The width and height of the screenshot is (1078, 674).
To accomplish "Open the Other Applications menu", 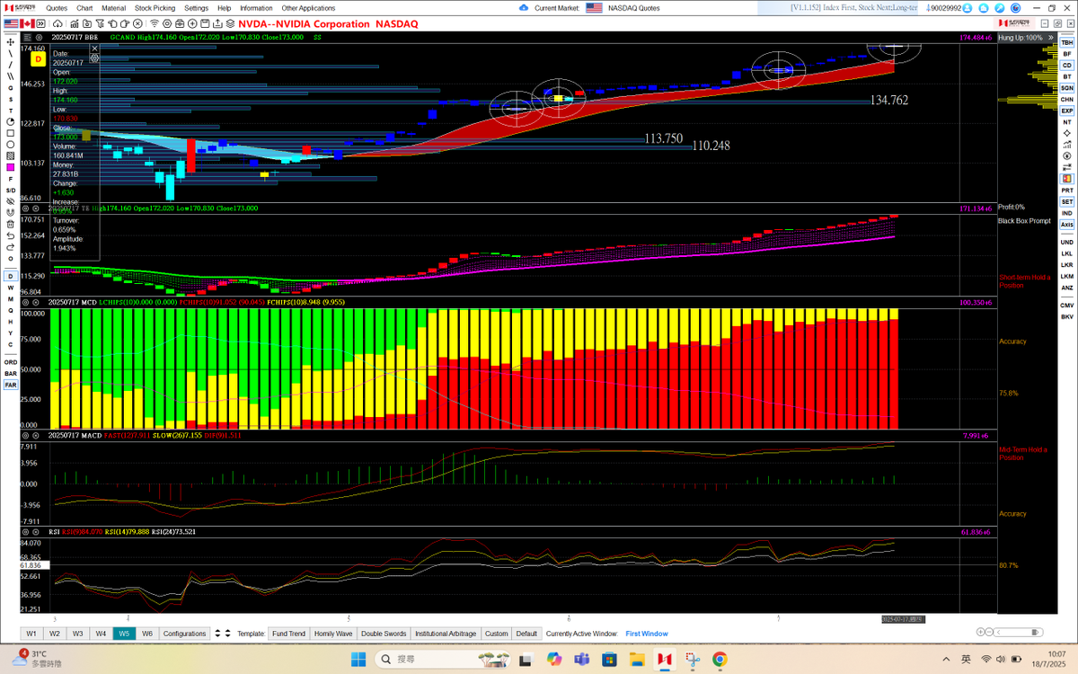I will [x=308, y=8].
